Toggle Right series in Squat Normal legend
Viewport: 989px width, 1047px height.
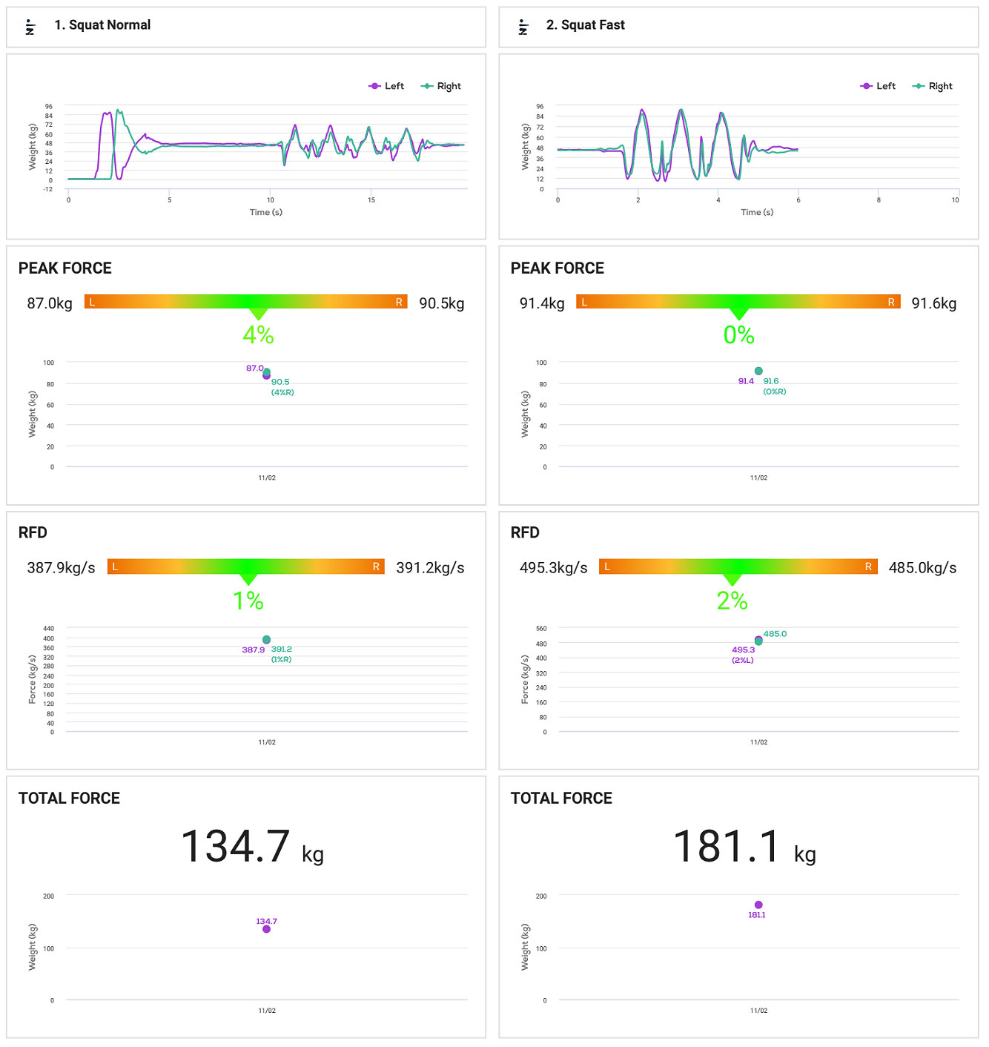click(441, 86)
